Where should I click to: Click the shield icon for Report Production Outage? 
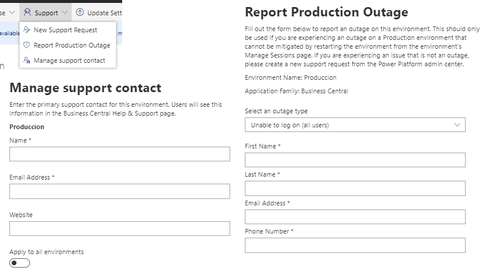[26, 45]
